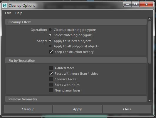
Task: Collapse the Fix by Tesselation section
Action: pos(76,61)
